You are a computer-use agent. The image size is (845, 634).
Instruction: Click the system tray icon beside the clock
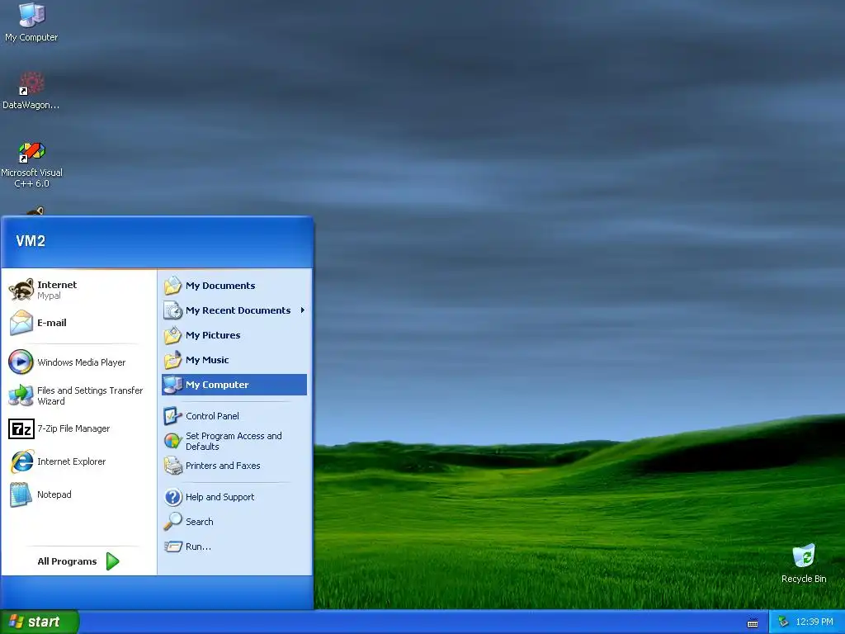784,622
